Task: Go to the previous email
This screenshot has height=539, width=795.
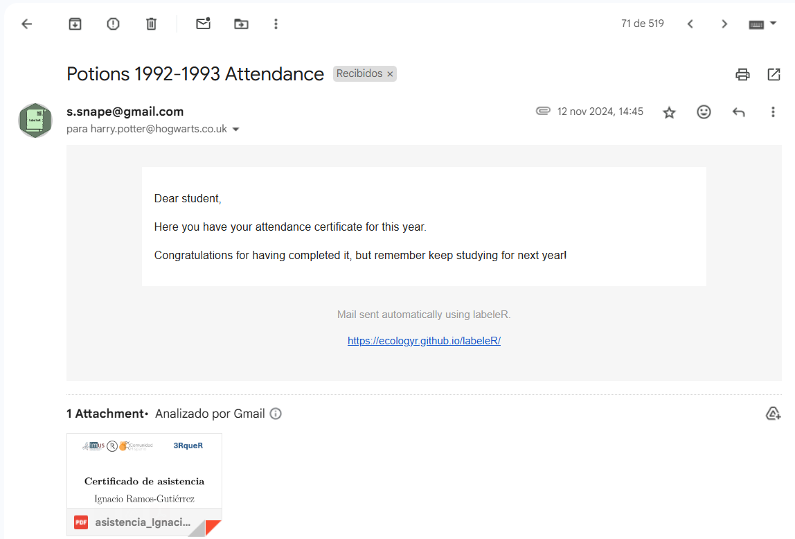Action: (690, 24)
